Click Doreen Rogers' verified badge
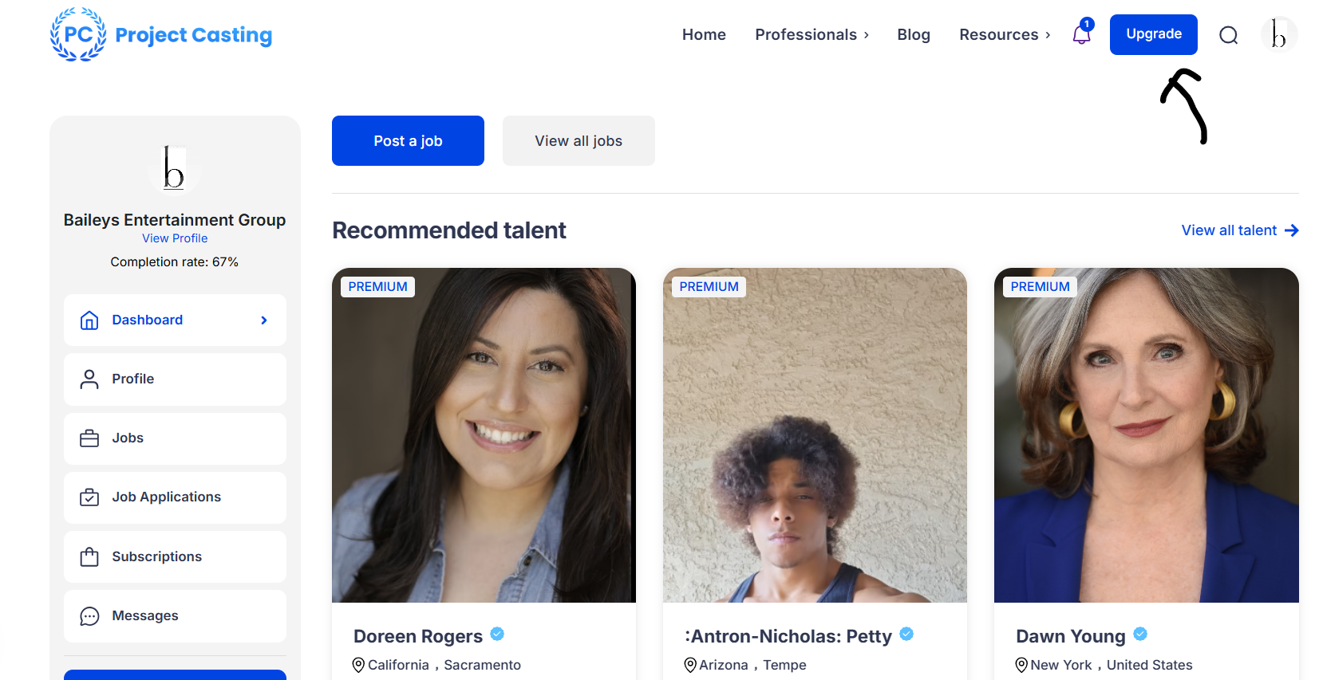1319x680 pixels. pyautogui.click(x=497, y=634)
